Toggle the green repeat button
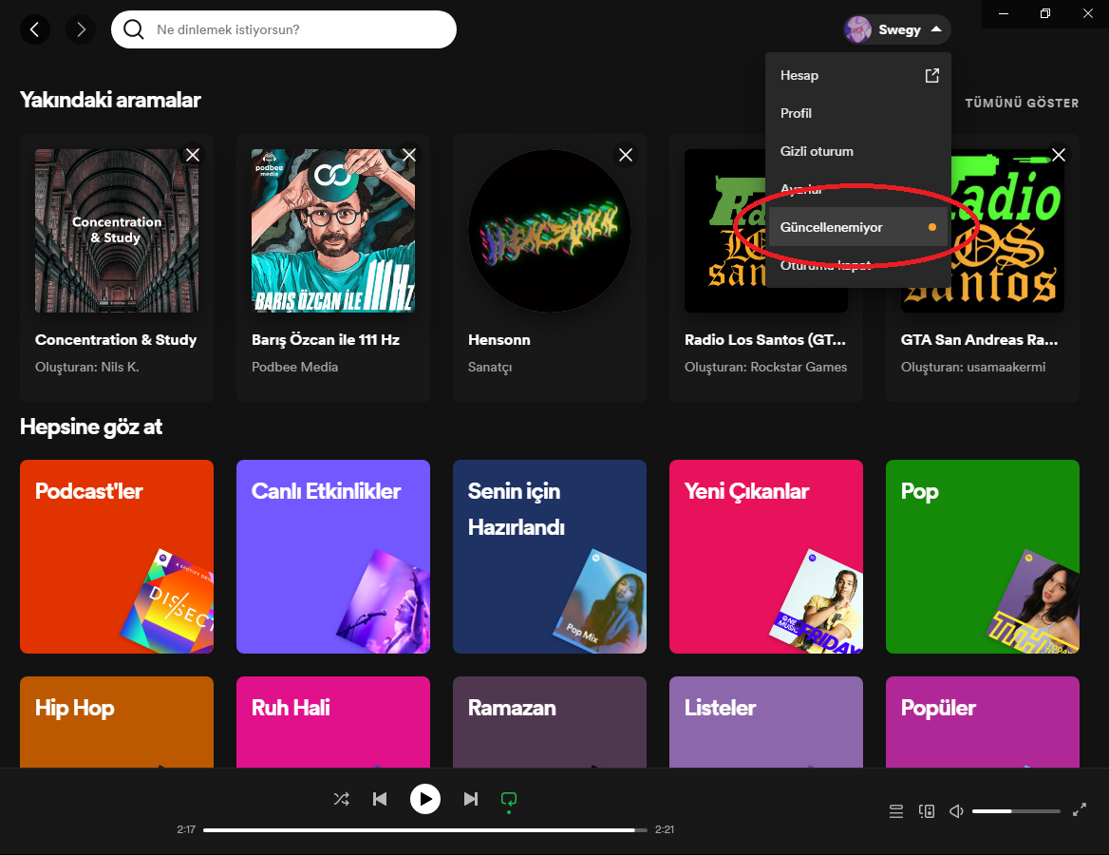Screen dimensions: 1109x855 click(x=509, y=799)
